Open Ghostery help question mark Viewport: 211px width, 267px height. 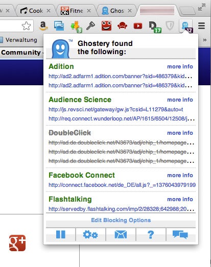click(x=151, y=234)
